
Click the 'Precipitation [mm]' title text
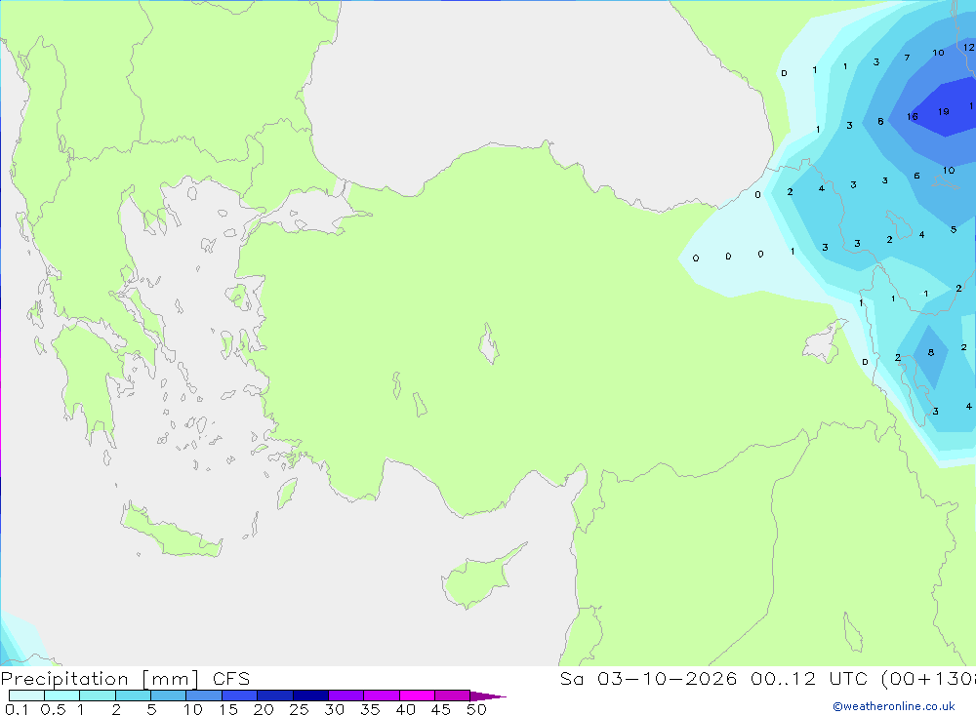coord(101,679)
